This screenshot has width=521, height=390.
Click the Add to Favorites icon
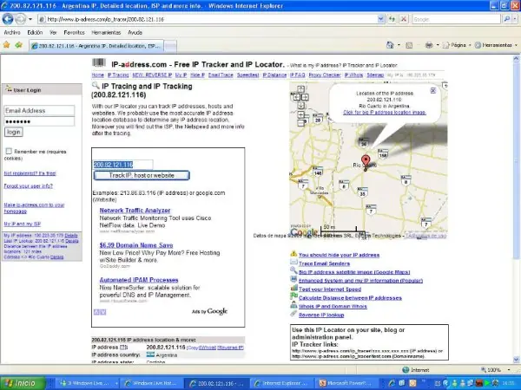coord(18,45)
